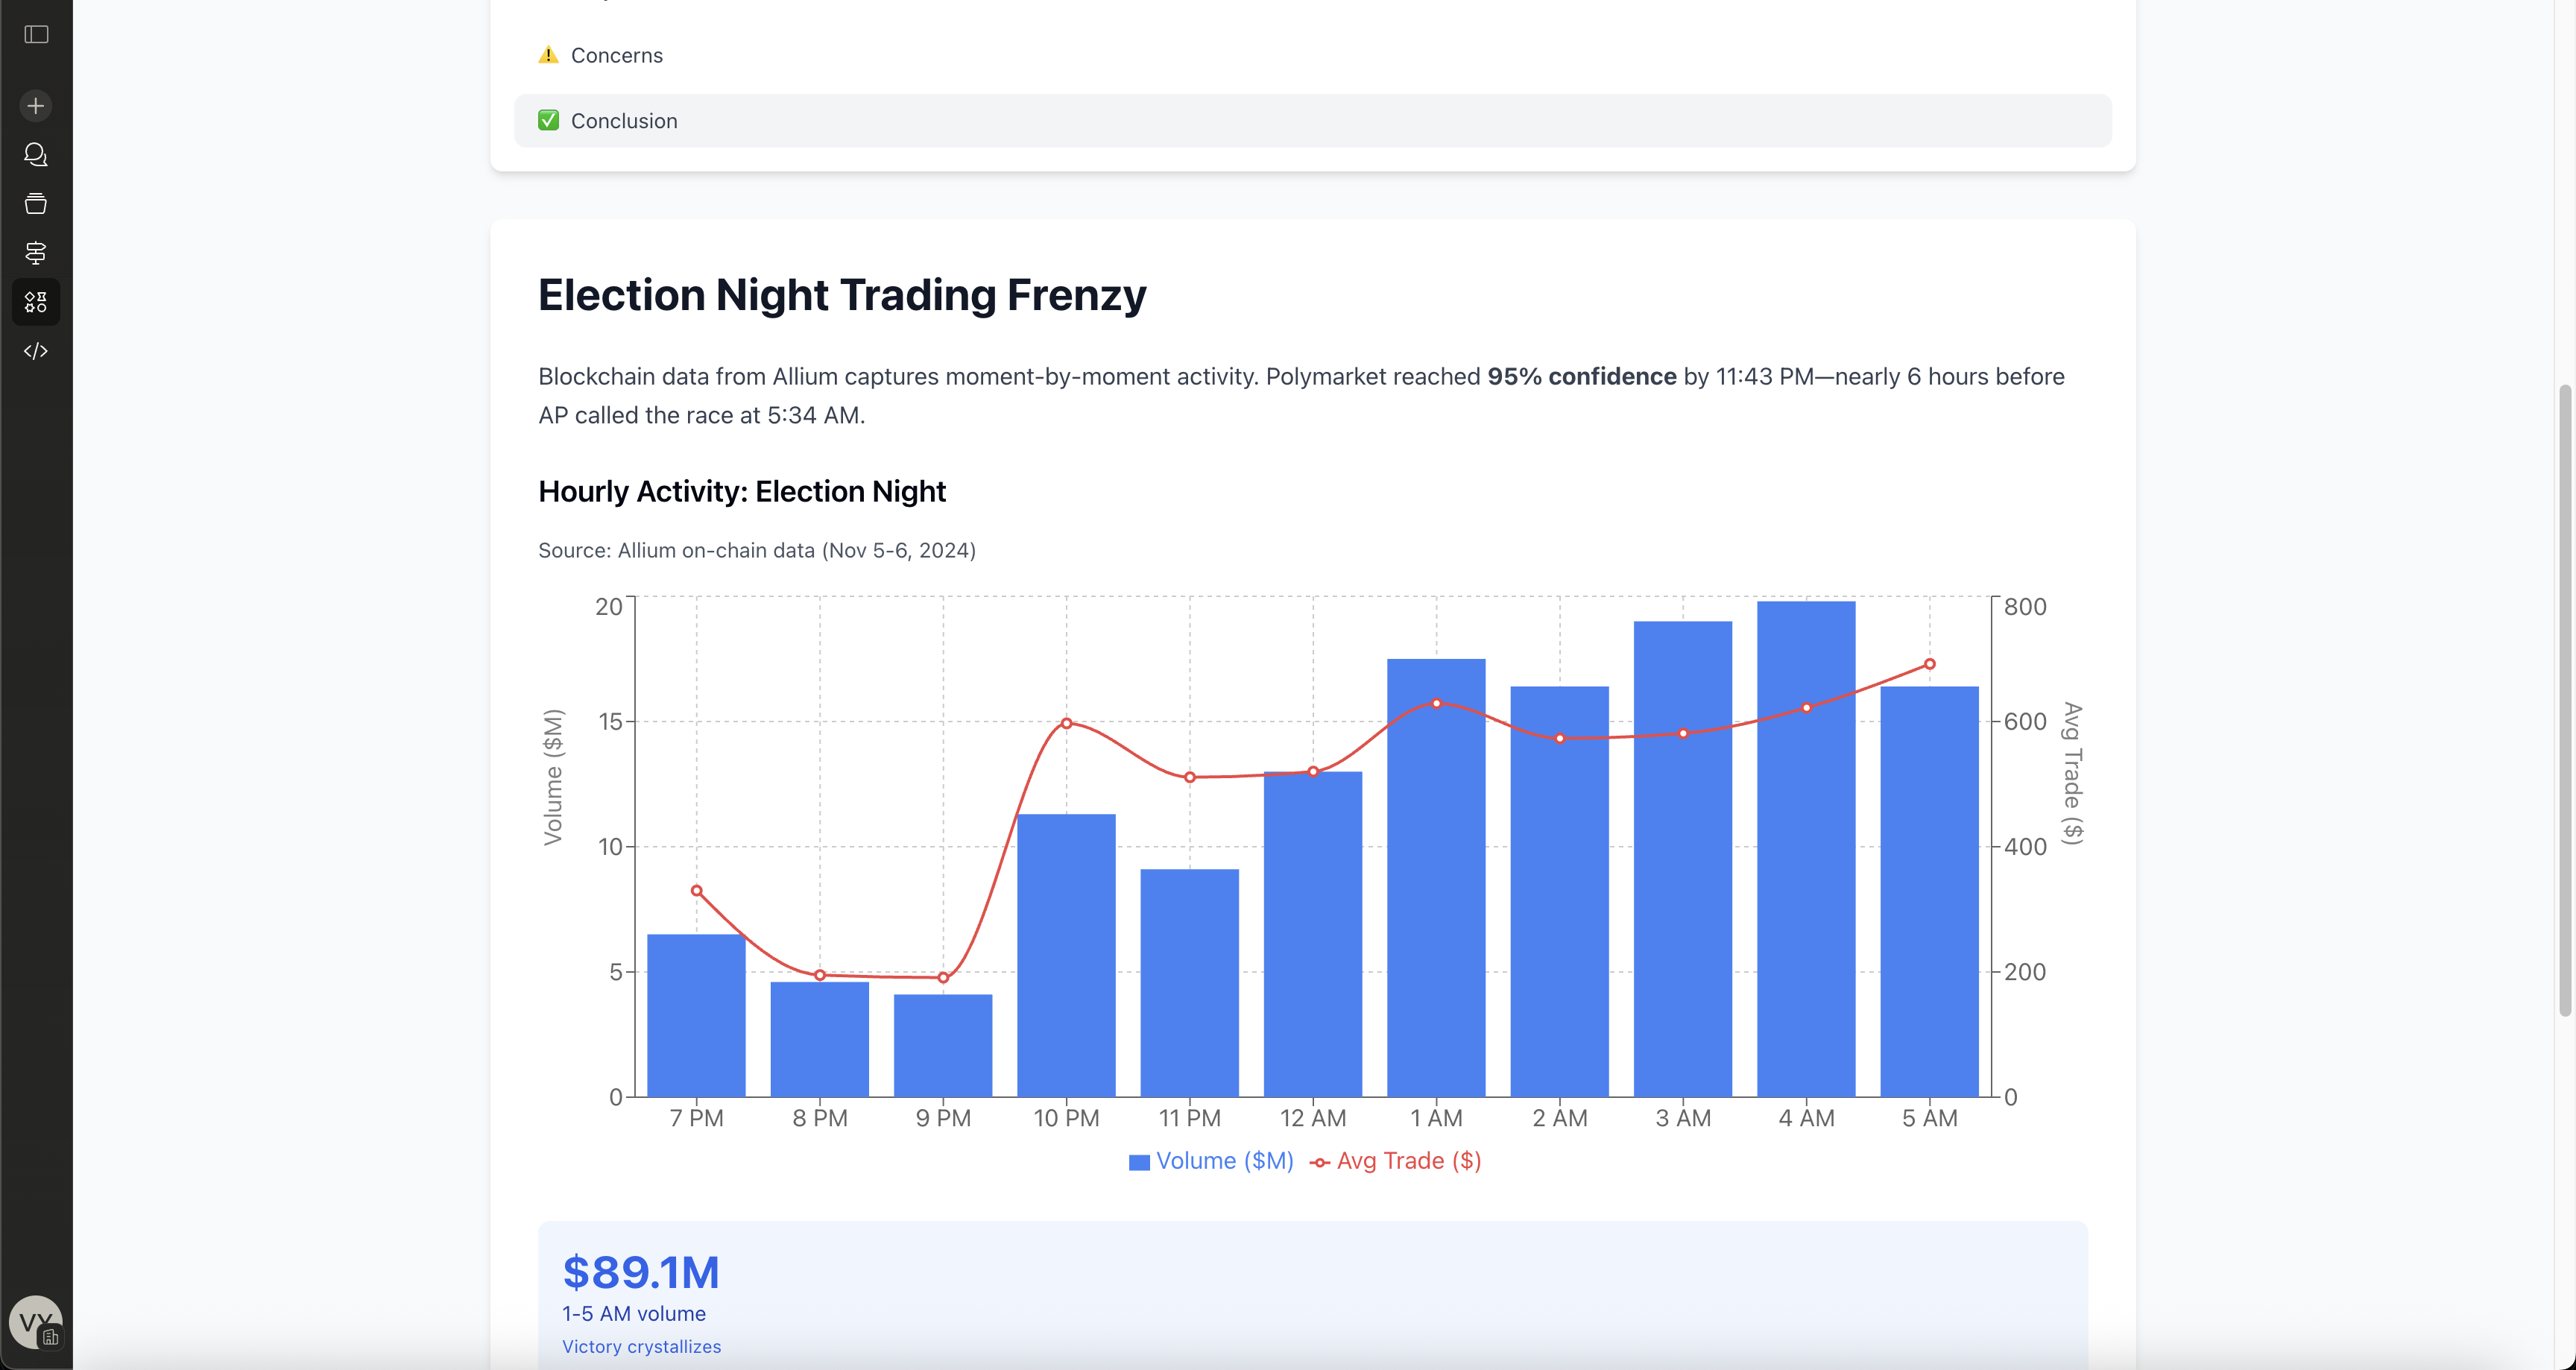Select the artifacts shapes icon

36,302
